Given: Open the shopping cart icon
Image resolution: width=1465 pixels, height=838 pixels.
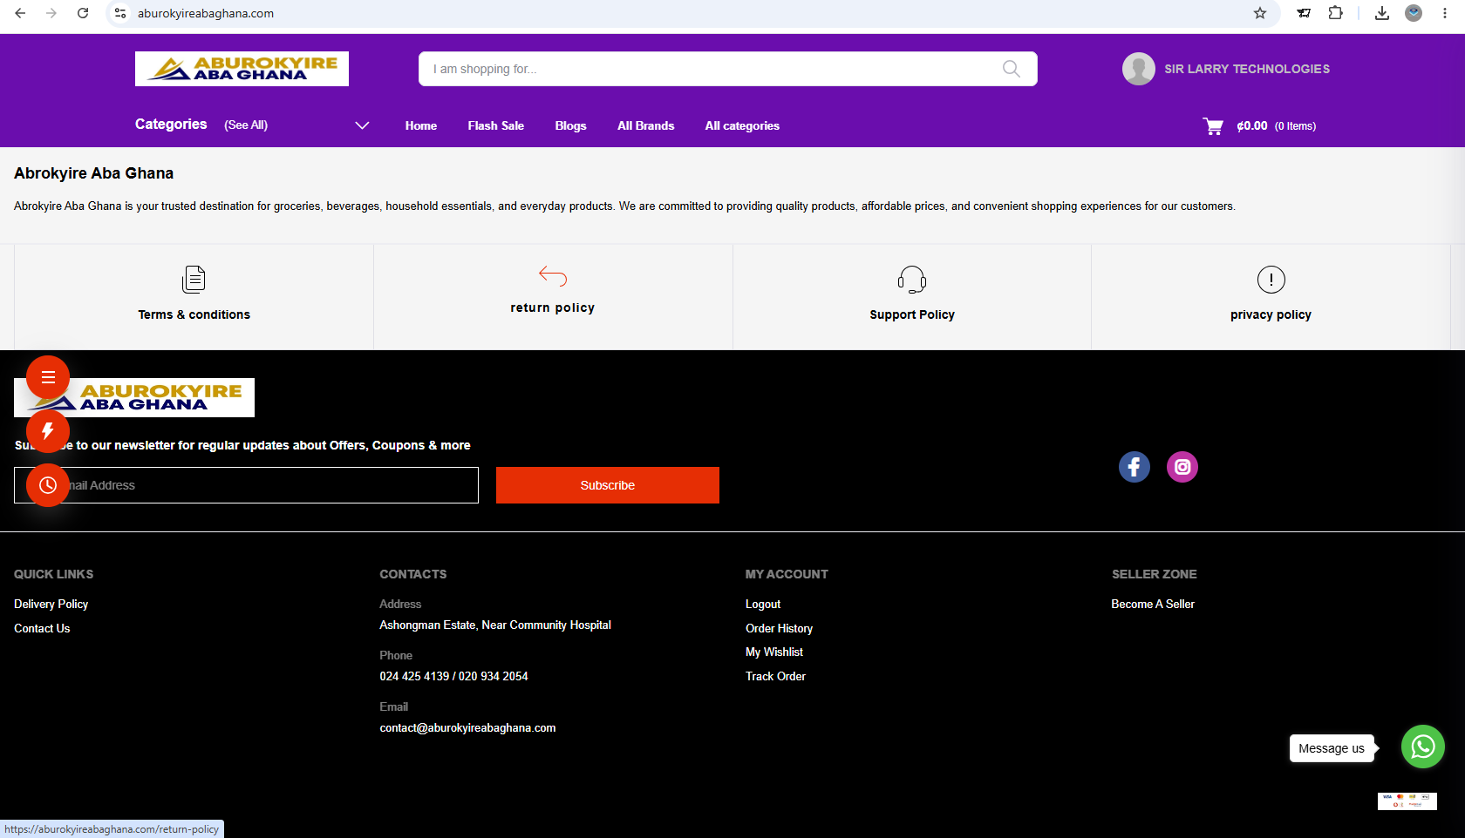Looking at the screenshot, I should pos(1213,126).
